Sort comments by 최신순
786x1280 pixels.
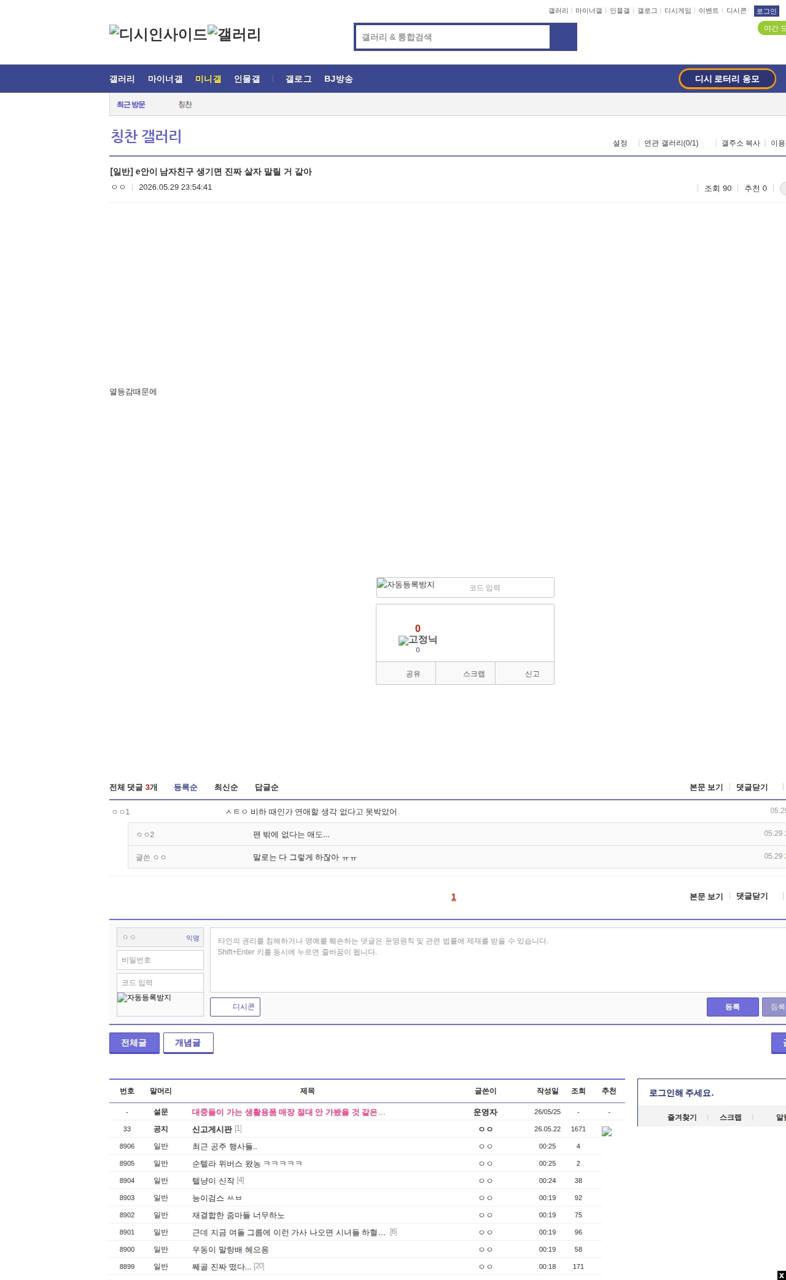coord(226,787)
